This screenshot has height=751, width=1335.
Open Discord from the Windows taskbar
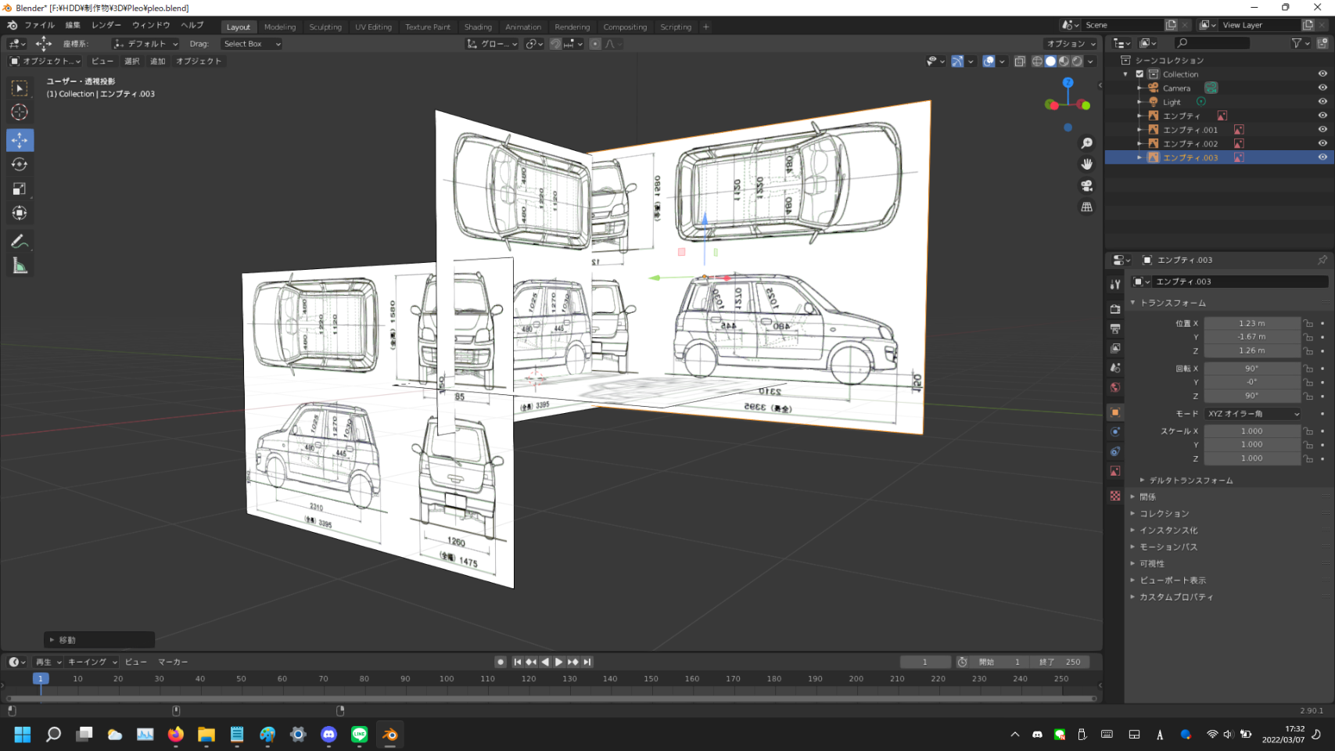tap(328, 734)
